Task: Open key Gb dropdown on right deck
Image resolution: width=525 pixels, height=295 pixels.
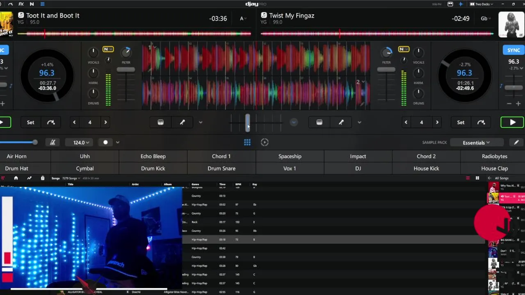Action: click(x=486, y=18)
